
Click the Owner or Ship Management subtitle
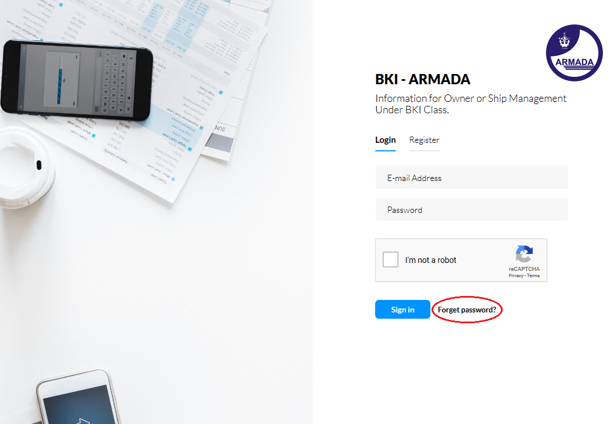[471, 104]
